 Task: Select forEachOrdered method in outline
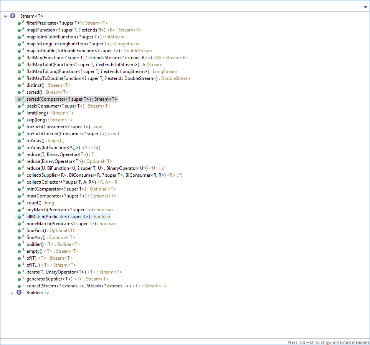tap(72, 134)
